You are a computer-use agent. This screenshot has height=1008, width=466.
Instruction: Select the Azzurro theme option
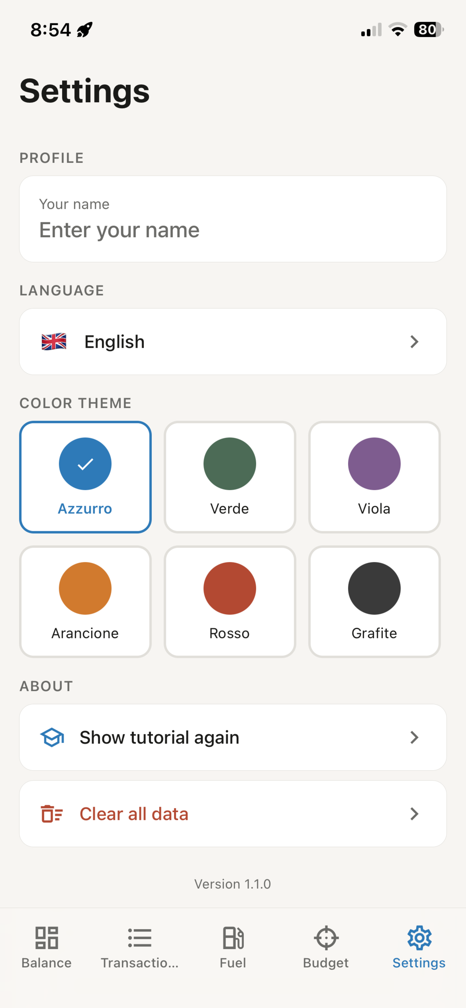coord(85,477)
